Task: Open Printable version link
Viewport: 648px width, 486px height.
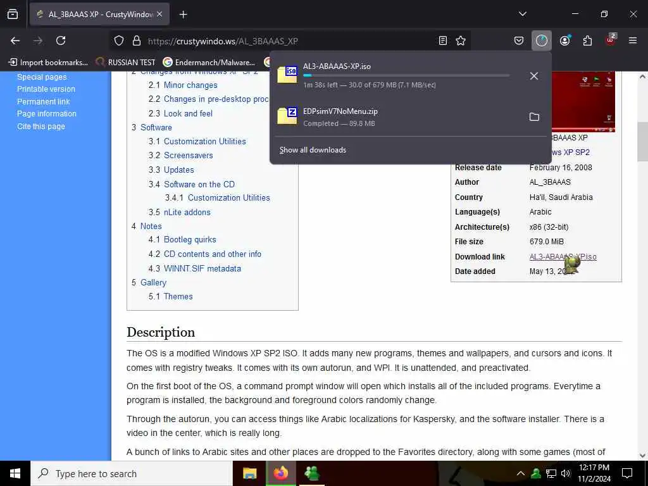Action: coord(46,89)
